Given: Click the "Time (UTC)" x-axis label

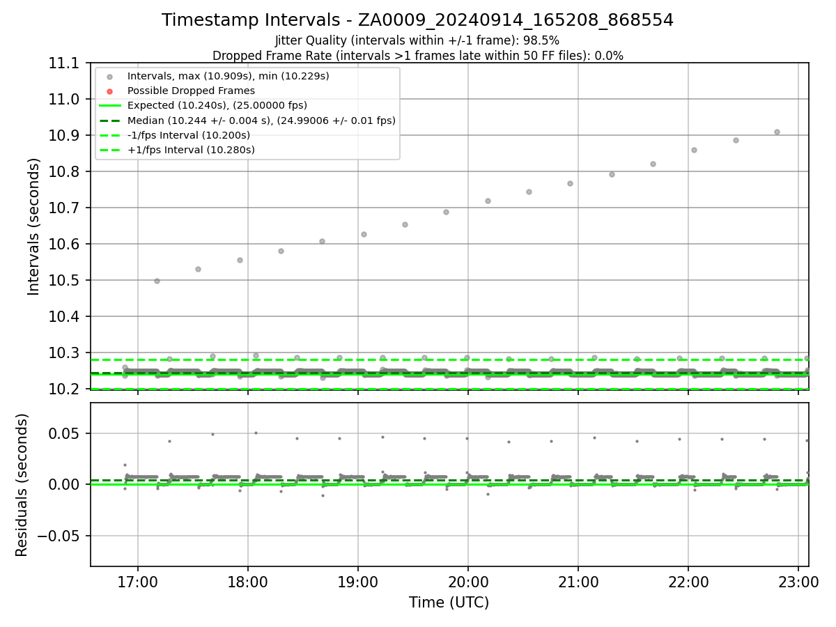Looking at the screenshot, I should (449, 603).
